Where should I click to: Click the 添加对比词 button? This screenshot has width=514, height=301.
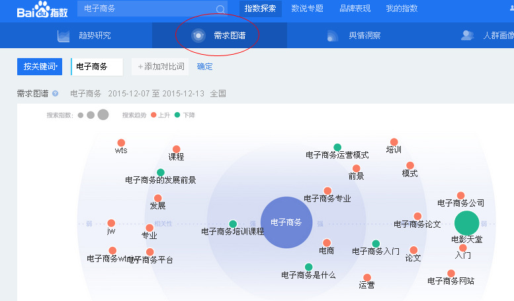pos(160,67)
